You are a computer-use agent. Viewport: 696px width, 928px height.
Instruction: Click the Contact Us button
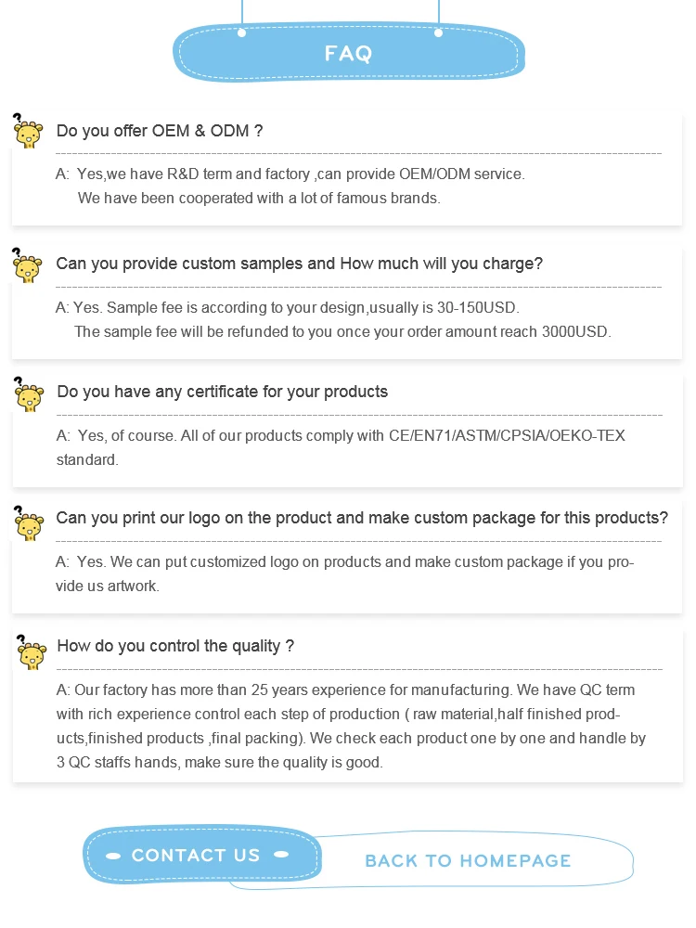pyautogui.click(x=197, y=855)
